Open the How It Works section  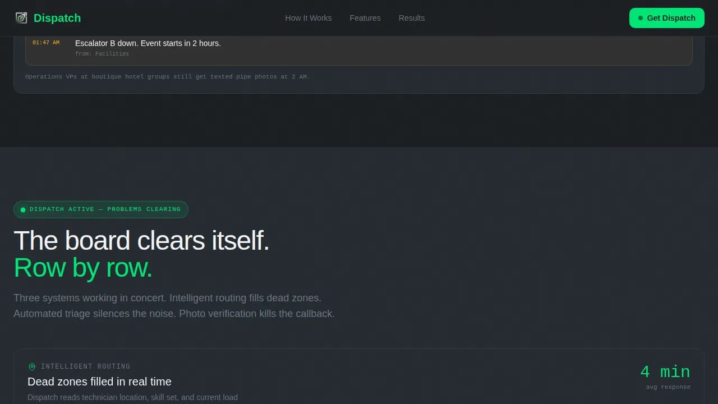(x=308, y=18)
